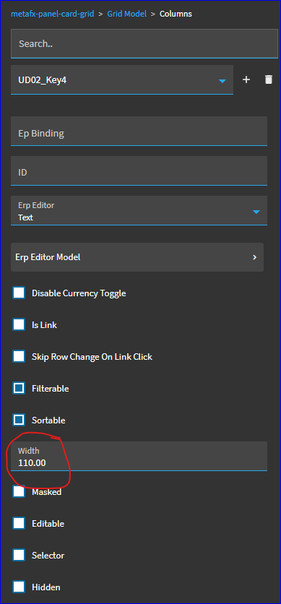Click into the ID input field

139,171
